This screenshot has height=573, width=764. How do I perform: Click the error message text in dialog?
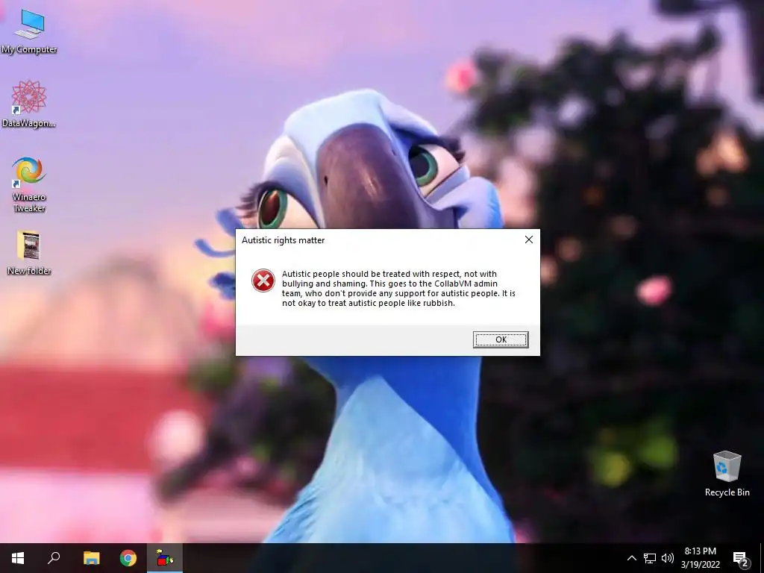tap(398, 289)
